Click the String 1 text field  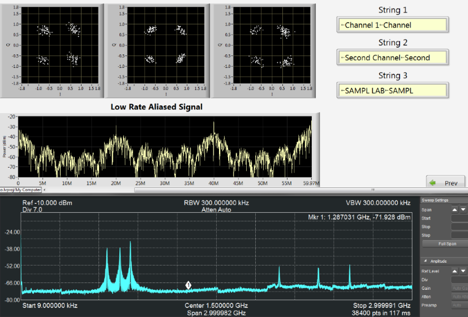[392, 25]
